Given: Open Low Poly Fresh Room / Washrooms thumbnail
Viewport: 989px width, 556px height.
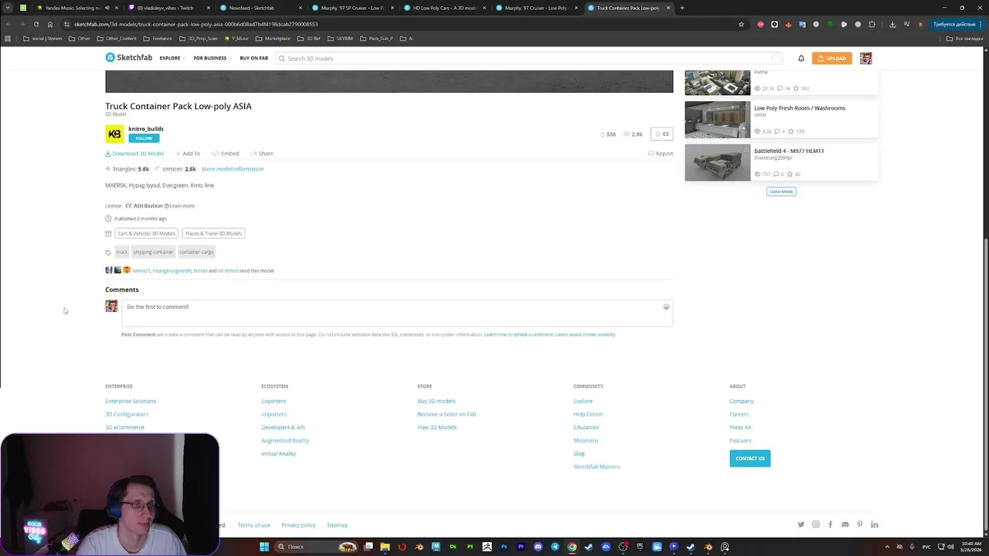Looking at the screenshot, I should point(717,120).
